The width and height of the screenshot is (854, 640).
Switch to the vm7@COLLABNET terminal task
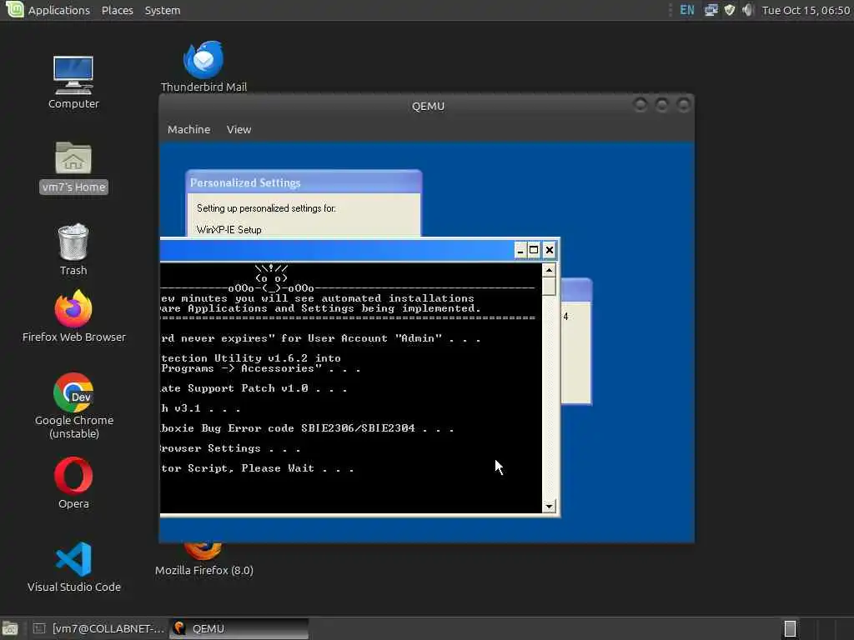pos(98,628)
